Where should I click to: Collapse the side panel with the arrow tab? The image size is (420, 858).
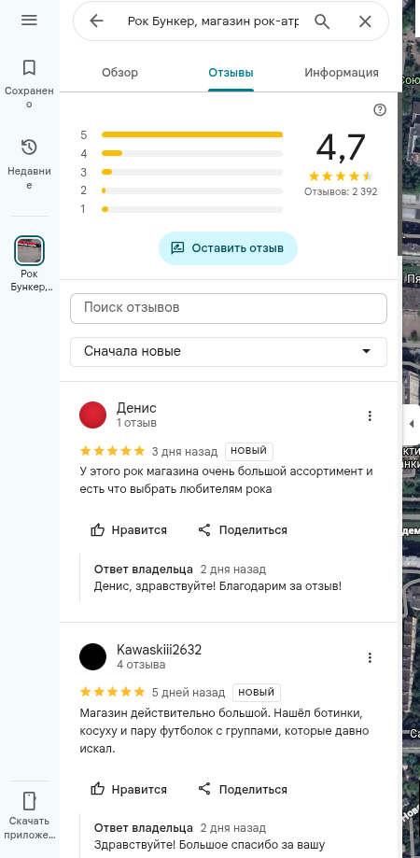pyautogui.click(x=412, y=424)
